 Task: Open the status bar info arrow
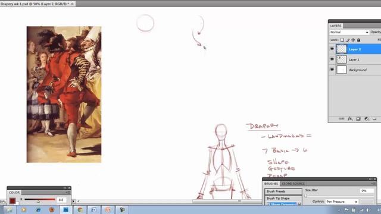73,201
